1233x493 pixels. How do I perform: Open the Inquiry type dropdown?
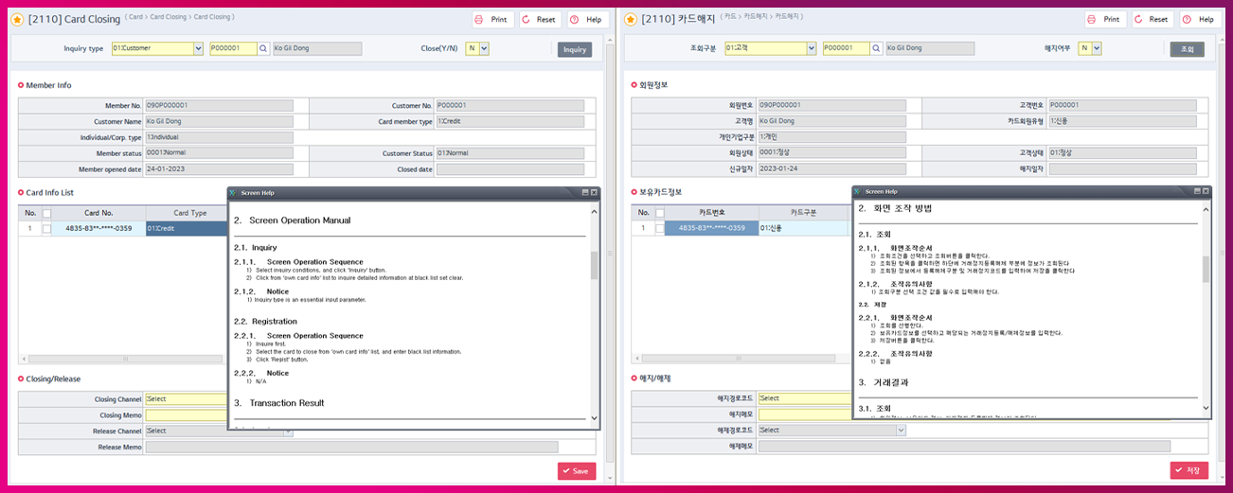click(x=198, y=48)
